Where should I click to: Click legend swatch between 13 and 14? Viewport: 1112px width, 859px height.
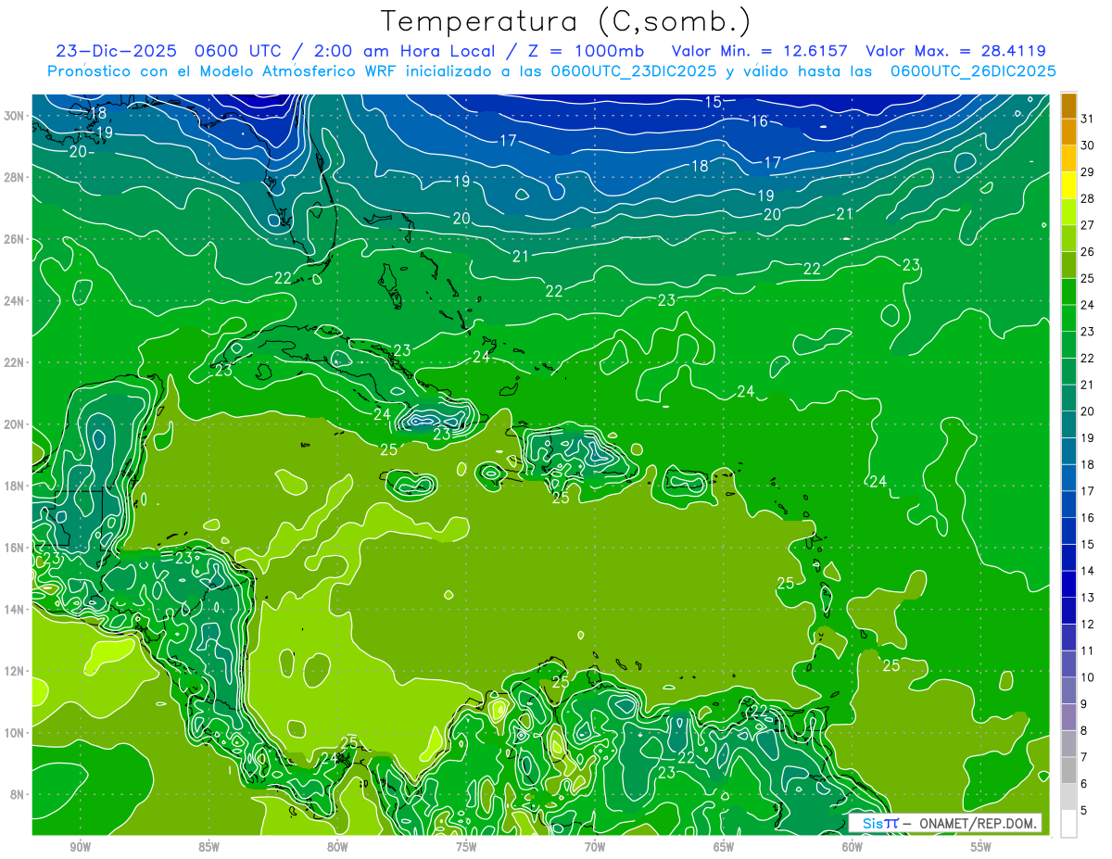pos(1068,584)
